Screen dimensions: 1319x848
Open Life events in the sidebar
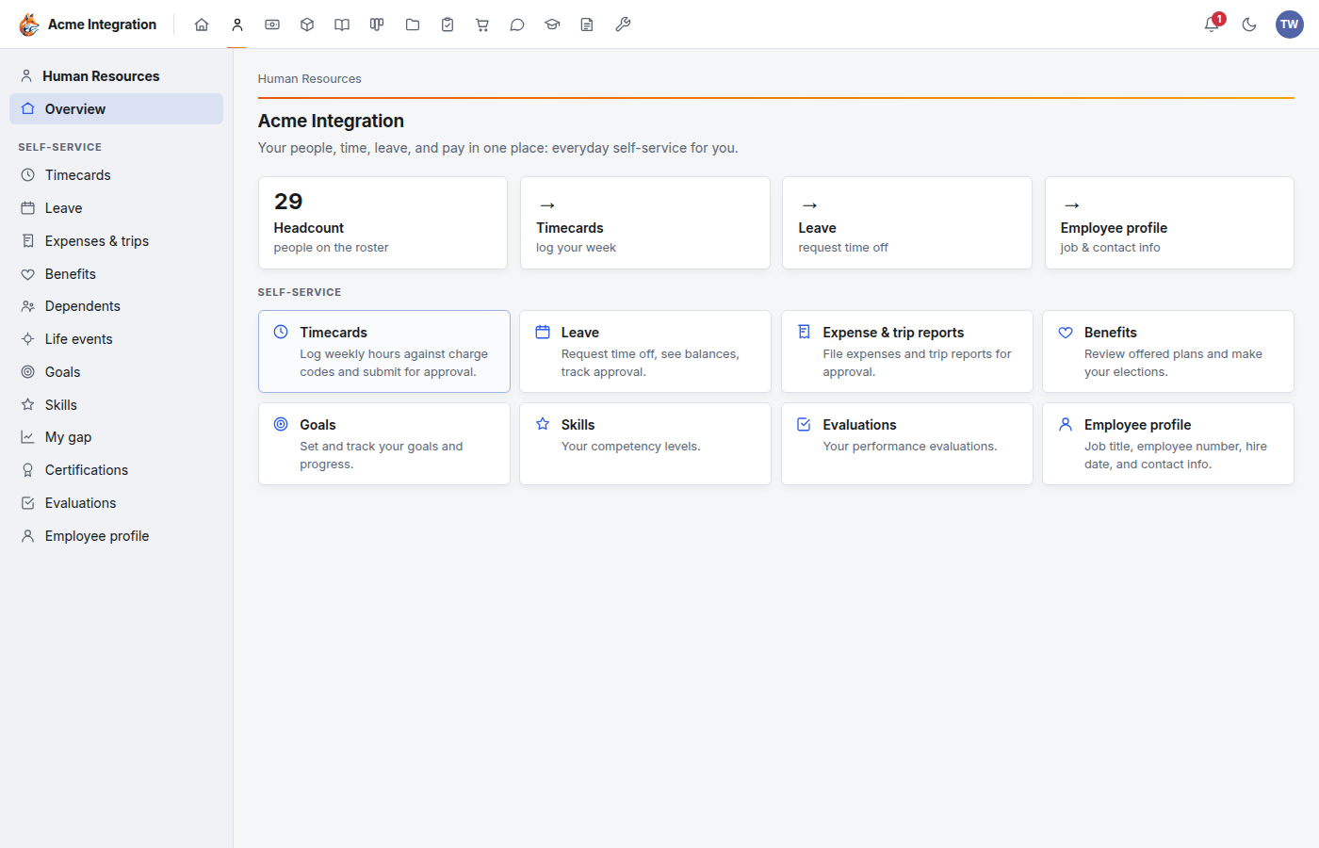(x=116, y=339)
